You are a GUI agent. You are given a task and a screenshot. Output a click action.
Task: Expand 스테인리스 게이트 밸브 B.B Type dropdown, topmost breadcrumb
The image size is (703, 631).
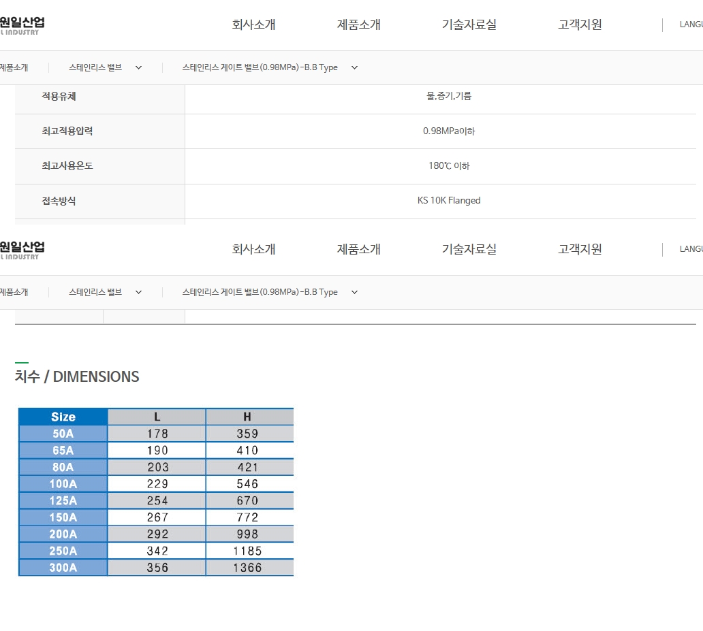(270, 67)
